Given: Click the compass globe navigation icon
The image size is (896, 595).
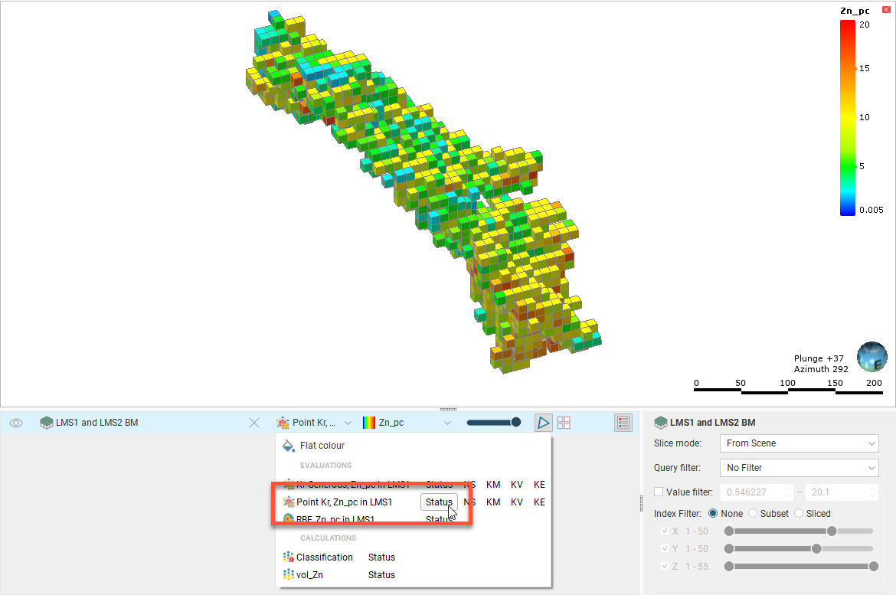Looking at the screenshot, I should coord(871,357).
